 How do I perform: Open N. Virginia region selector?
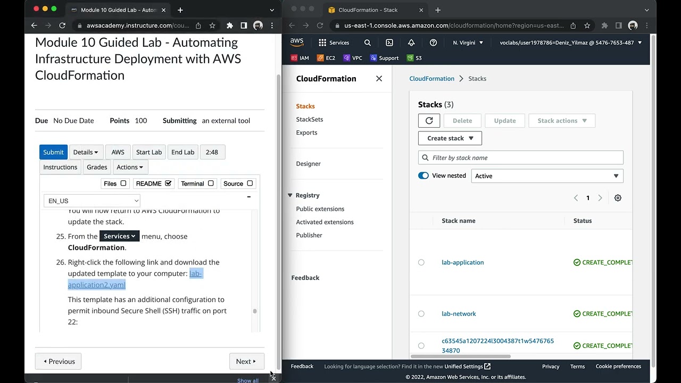coord(468,43)
